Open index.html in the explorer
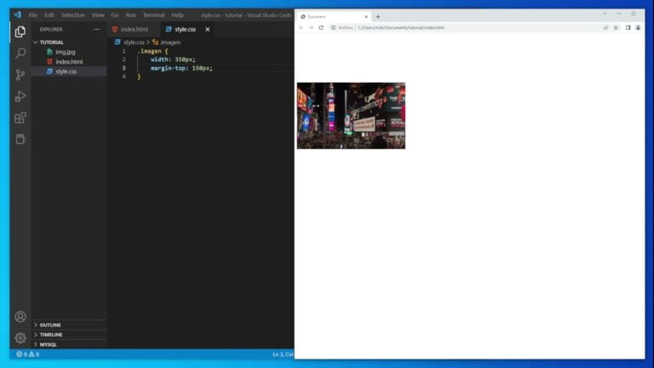654x368 pixels. tap(69, 61)
